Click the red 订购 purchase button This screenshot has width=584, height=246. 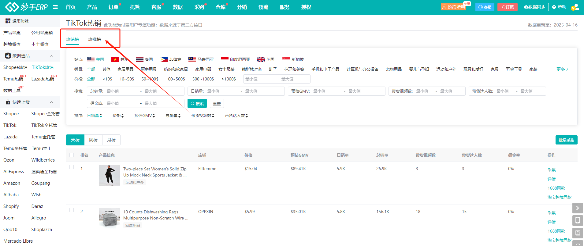(508, 7)
